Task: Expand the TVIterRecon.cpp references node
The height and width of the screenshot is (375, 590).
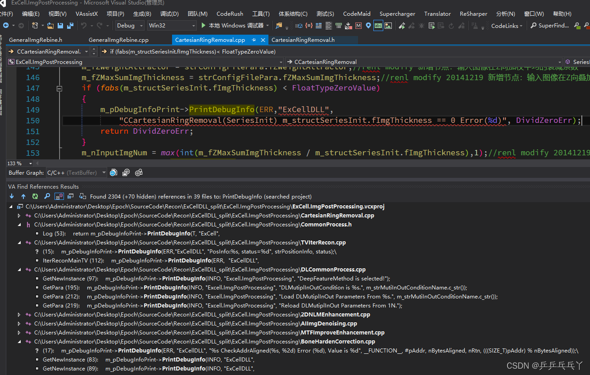Action: [x=18, y=242]
